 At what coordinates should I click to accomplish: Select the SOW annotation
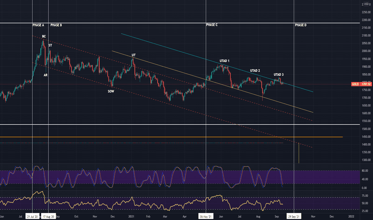(111, 91)
